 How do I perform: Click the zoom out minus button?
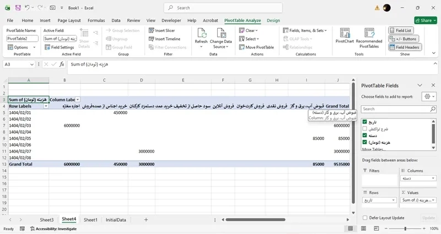(x=386, y=228)
